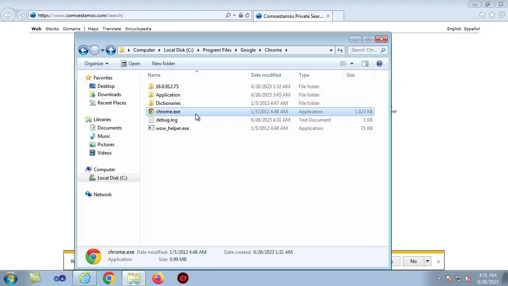Image resolution: width=508 pixels, height=286 pixels.
Task: Select Local Disk (C:) in the breadcrumb
Action: (179, 50)
